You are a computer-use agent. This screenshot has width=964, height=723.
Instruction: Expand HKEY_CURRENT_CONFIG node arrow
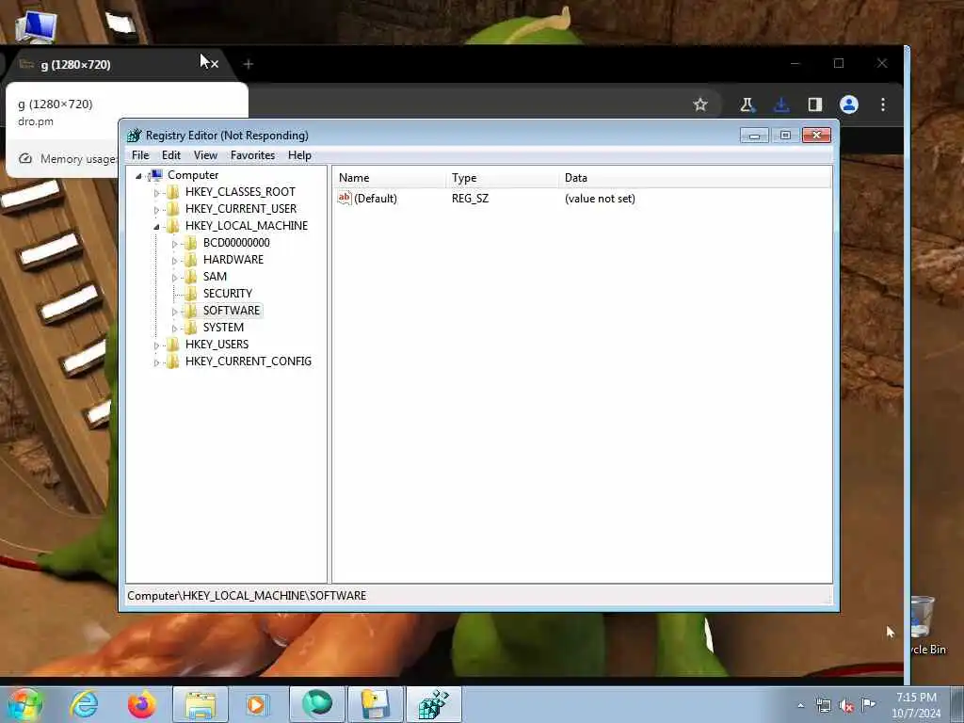[x=156, y=361]
